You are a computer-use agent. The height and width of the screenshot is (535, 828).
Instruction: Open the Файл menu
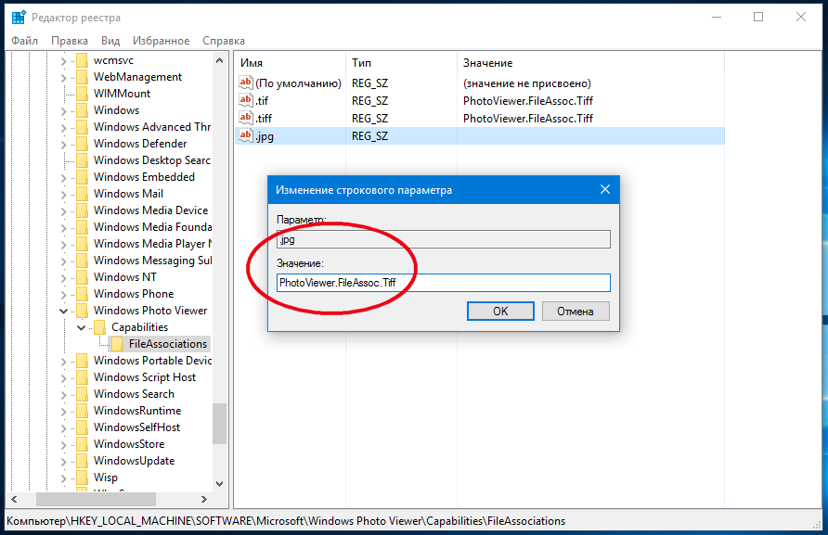click(x=25, y=41)
